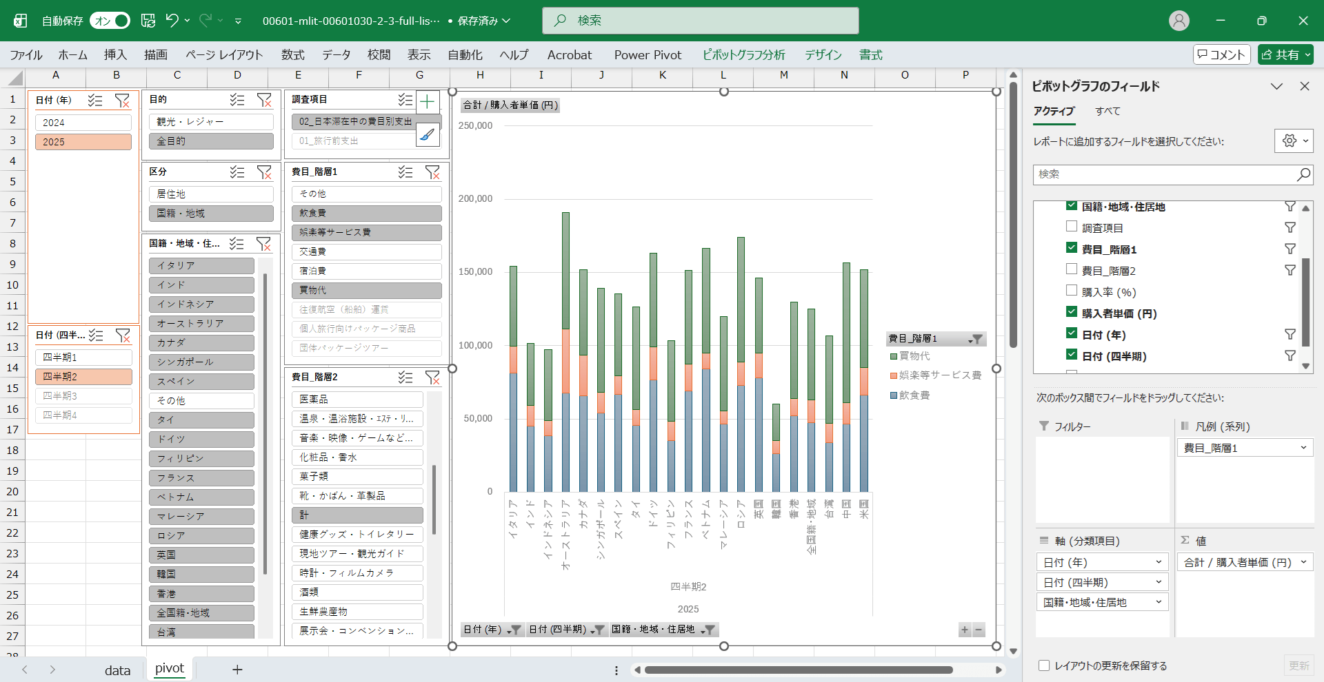Open 費目_階層1 legend field dropdown
Image resolution: width=1324 pixels, height=682 pixels.
(1303, 448)
